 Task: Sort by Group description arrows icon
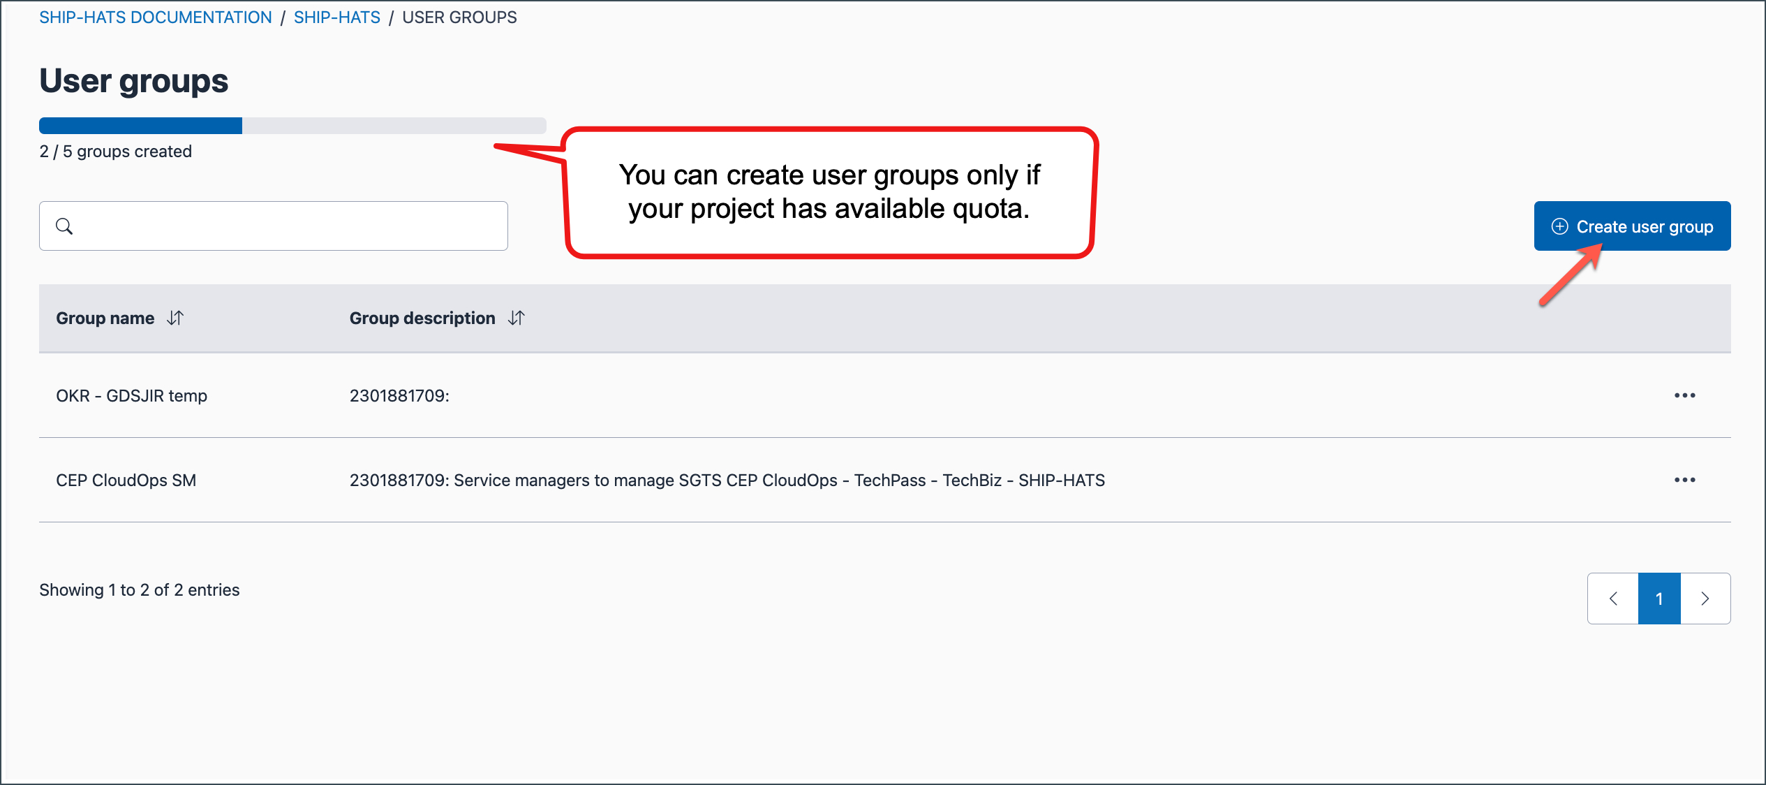tap(517, 318)
